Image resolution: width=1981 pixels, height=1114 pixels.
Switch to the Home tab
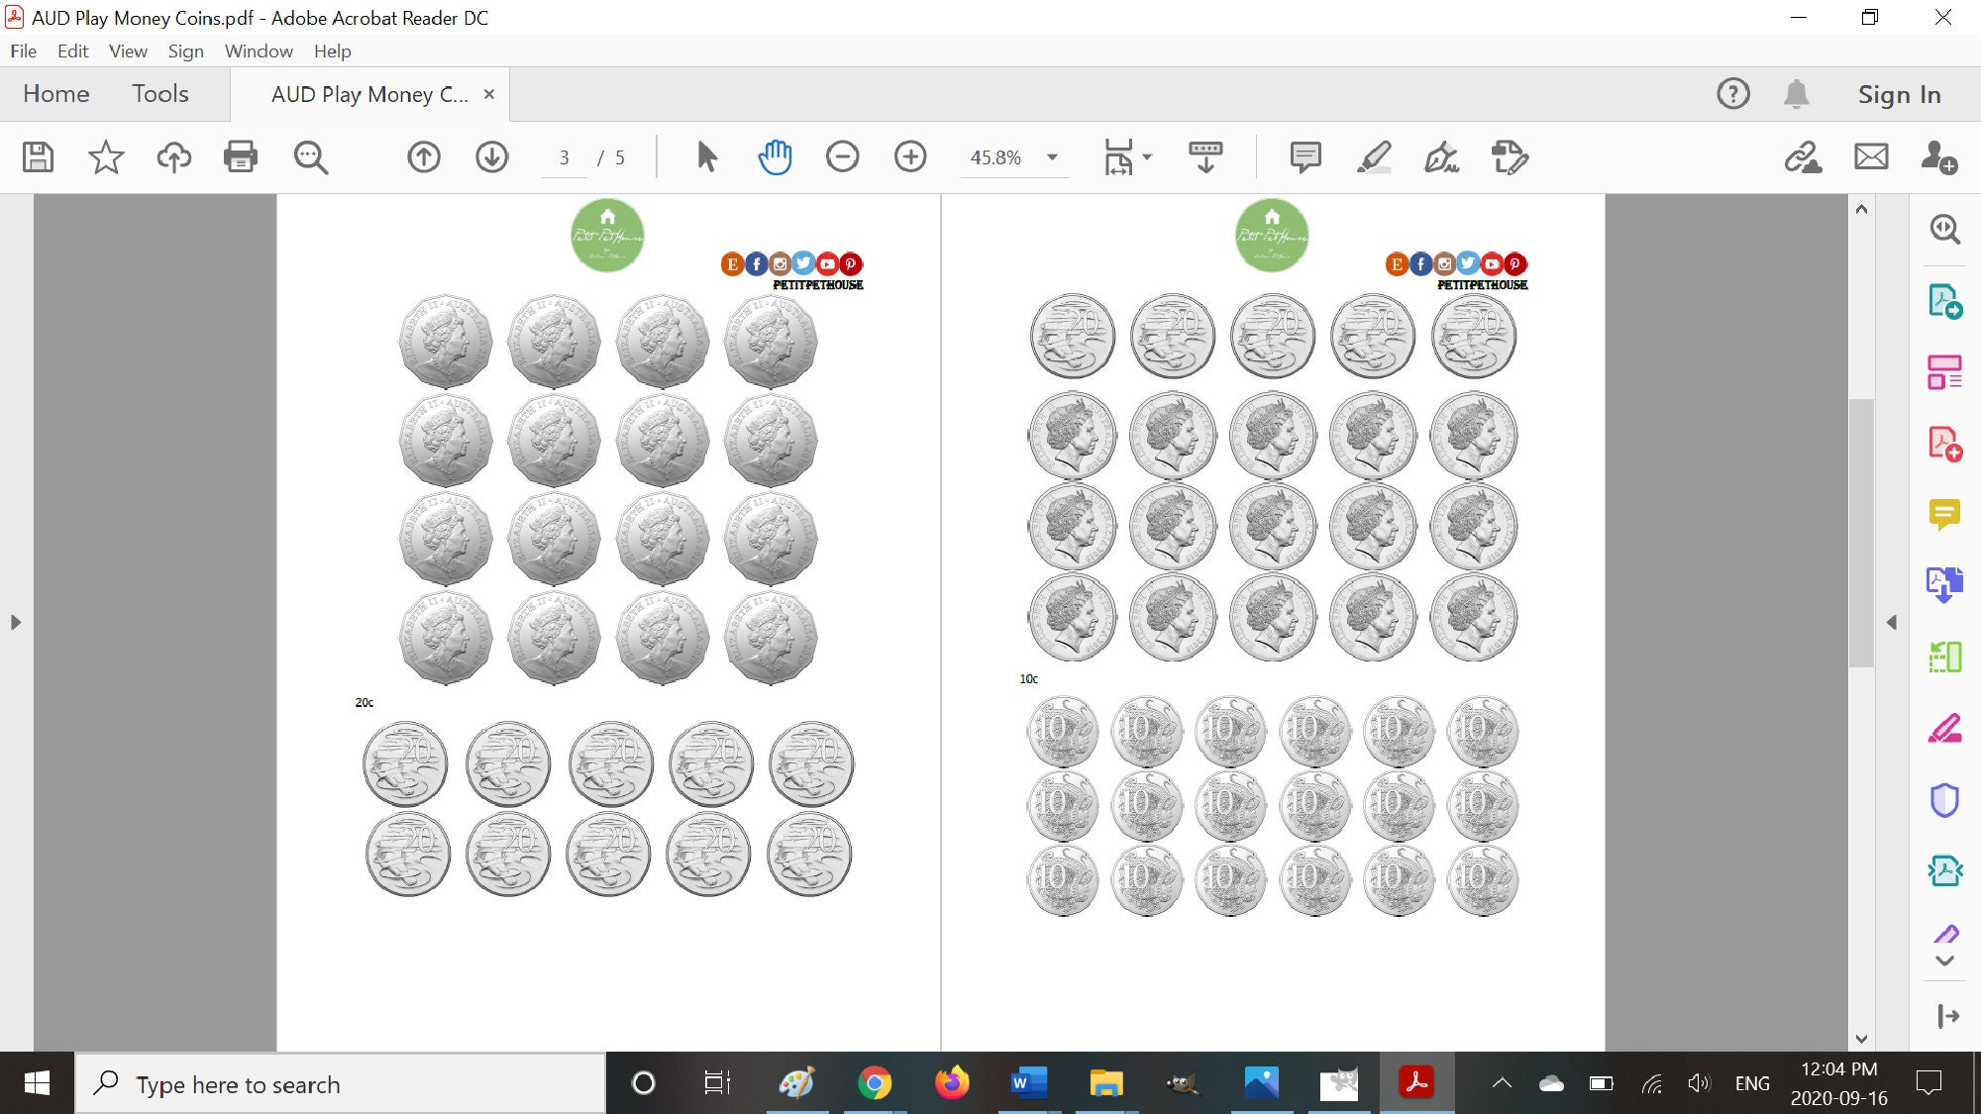(x=56, y=93)
